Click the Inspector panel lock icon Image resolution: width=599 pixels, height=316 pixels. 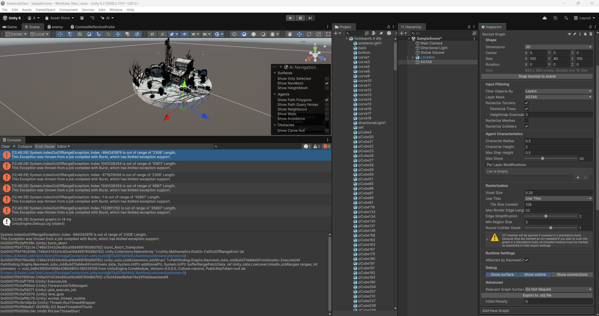point(590,27)
